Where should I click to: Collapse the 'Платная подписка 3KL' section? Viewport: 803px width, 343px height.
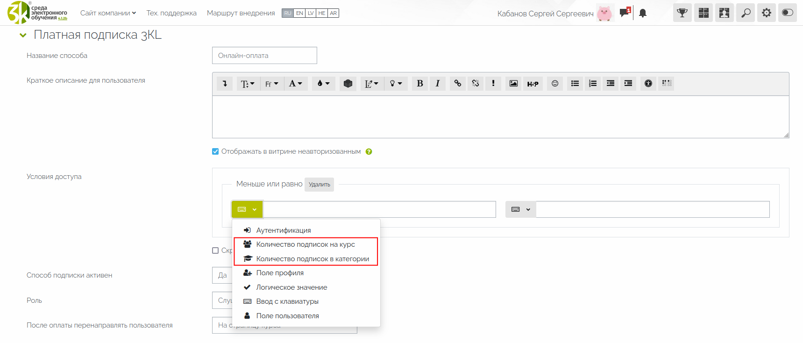click(x=23, y=35)
